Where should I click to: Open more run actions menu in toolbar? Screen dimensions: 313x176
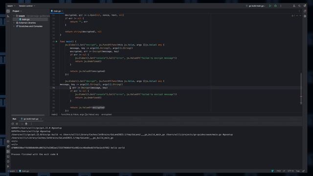(x=281, y=6)
